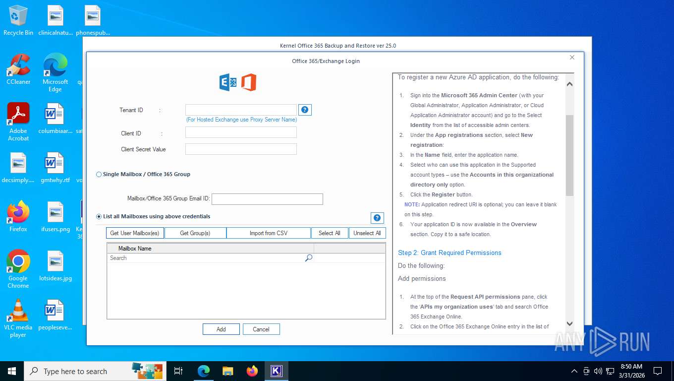
Task: Open decsimply... image file on desktop
Action: [x=18, y=168]
